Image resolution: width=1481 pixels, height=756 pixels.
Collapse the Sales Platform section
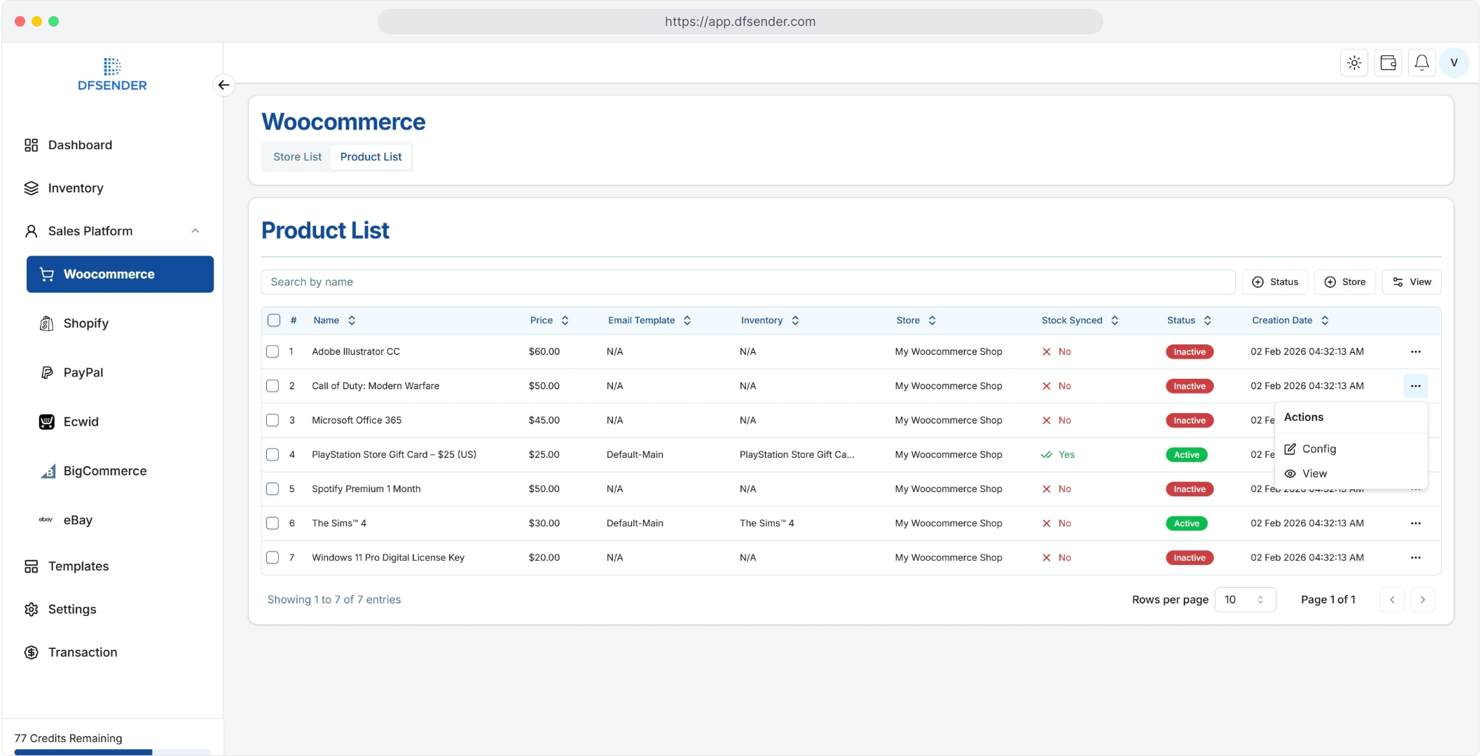[x=195, y=231]
